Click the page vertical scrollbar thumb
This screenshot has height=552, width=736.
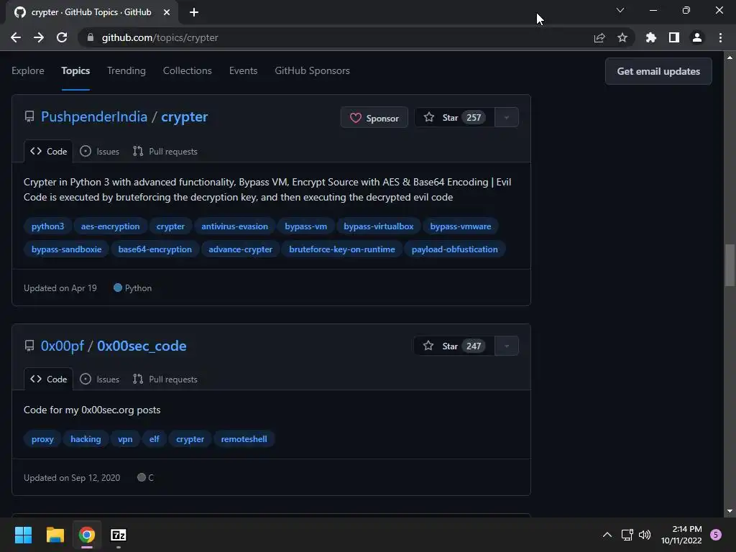[x=730, y=264]
